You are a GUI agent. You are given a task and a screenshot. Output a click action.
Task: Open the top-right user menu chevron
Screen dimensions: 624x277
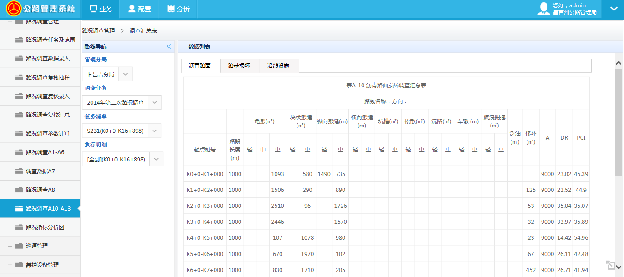tap(613, 9)
